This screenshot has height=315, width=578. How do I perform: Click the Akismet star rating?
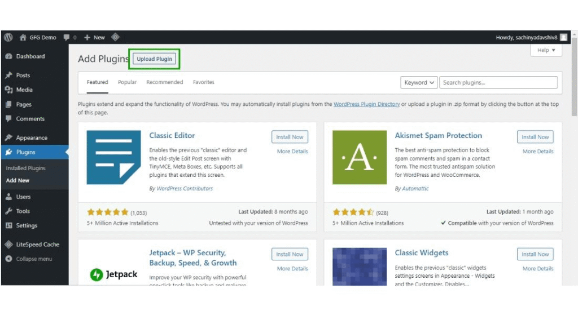(353, 212)
